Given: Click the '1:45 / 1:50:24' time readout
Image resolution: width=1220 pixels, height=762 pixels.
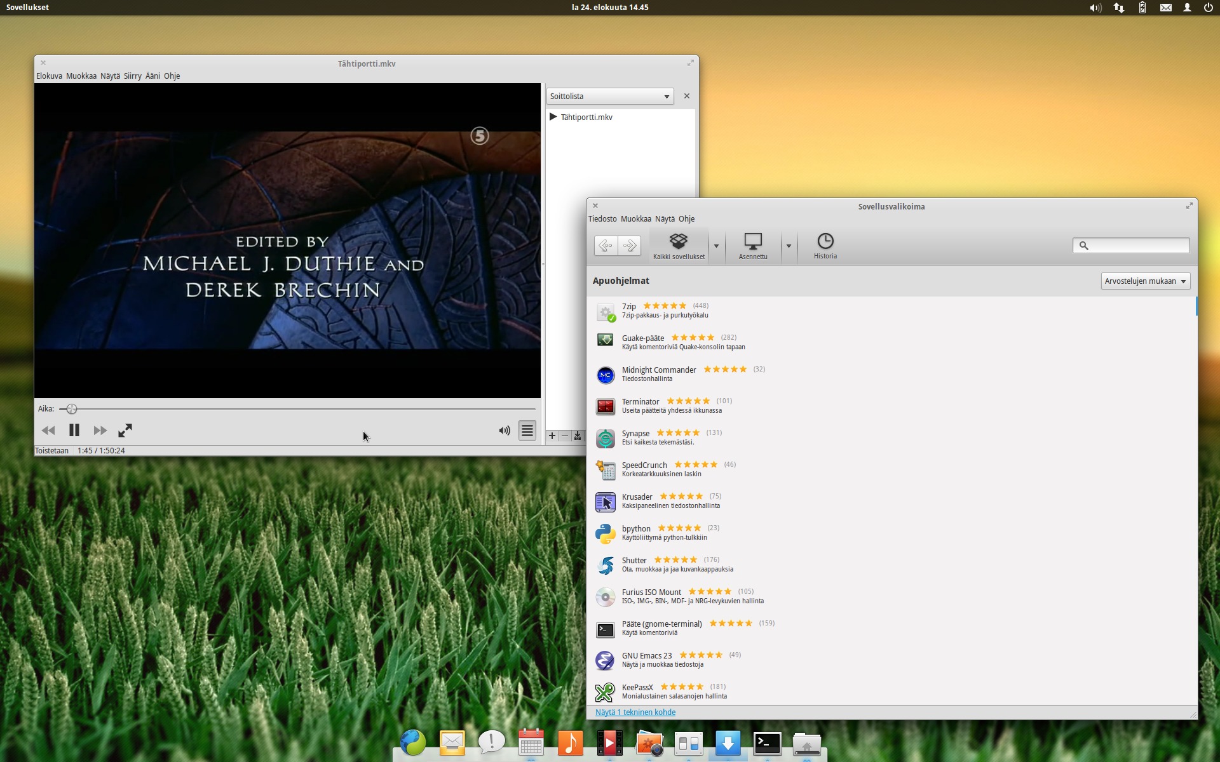Looking at the screenshot, I should 101,450.
